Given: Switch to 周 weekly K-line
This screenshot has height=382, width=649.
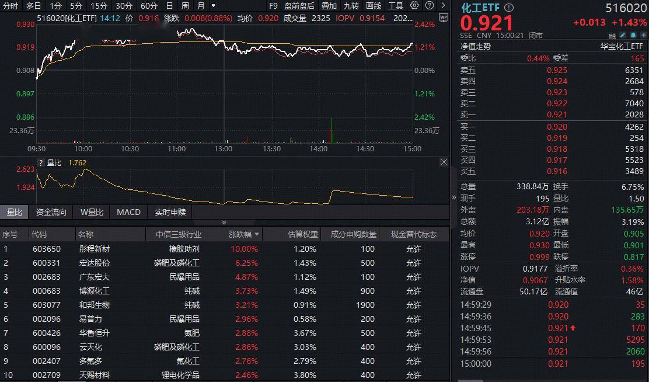Looking at the screenshot, I should click(185, 6).
